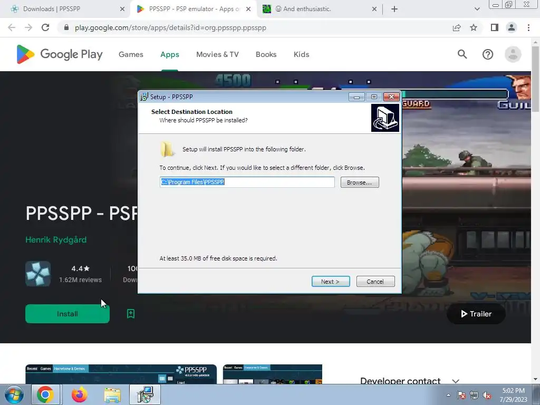This screenshot has width=540, height=405.
Task: Open the first PPSSPP screenshot thumbnail
Action: point(121,374)
